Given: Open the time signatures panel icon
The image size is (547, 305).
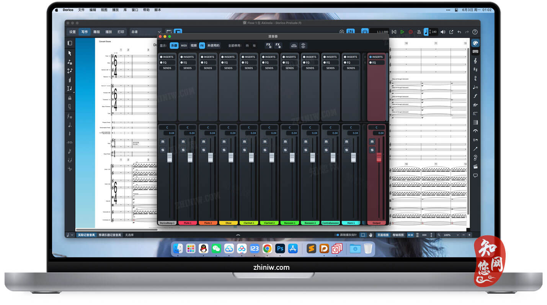Looking at the screenshot, I should (x=475, y=78).
